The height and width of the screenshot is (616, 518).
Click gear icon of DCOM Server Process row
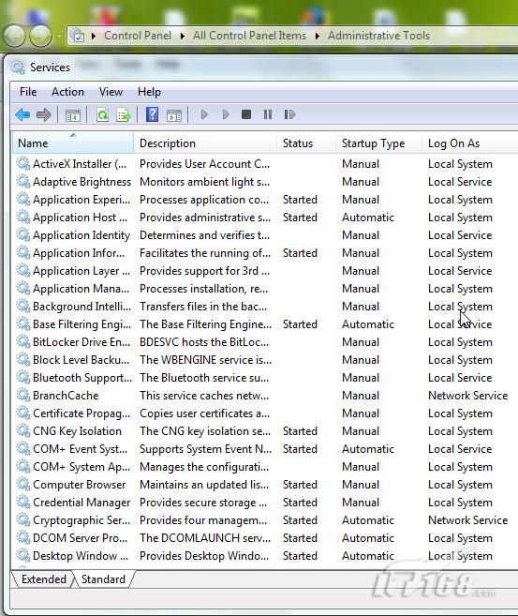pos(23,537)
